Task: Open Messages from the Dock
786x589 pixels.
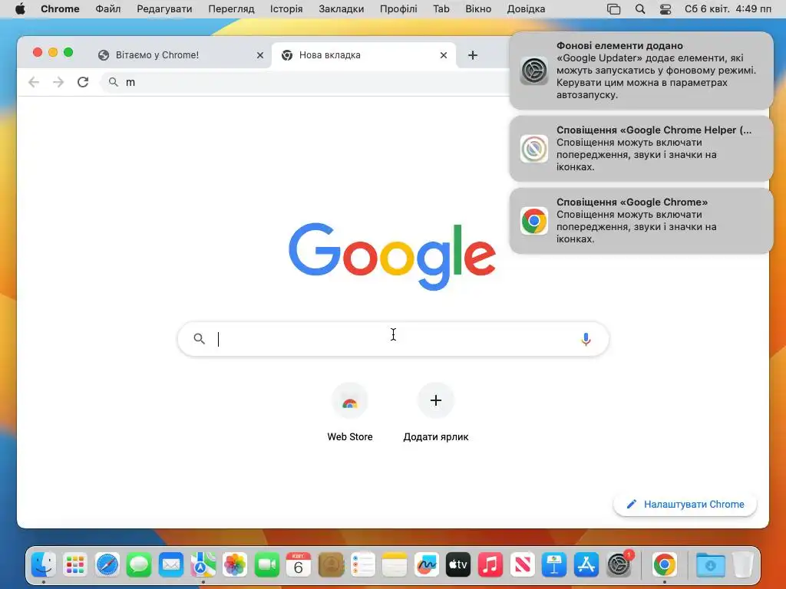Action: (x=139, y=565)
